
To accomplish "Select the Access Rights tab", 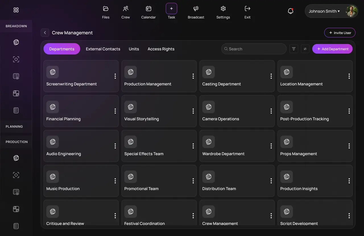I will (161, 49).
